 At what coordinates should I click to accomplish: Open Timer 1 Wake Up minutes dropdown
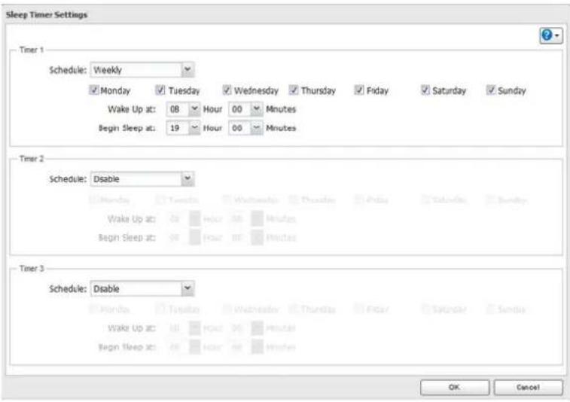coord(245,109)
